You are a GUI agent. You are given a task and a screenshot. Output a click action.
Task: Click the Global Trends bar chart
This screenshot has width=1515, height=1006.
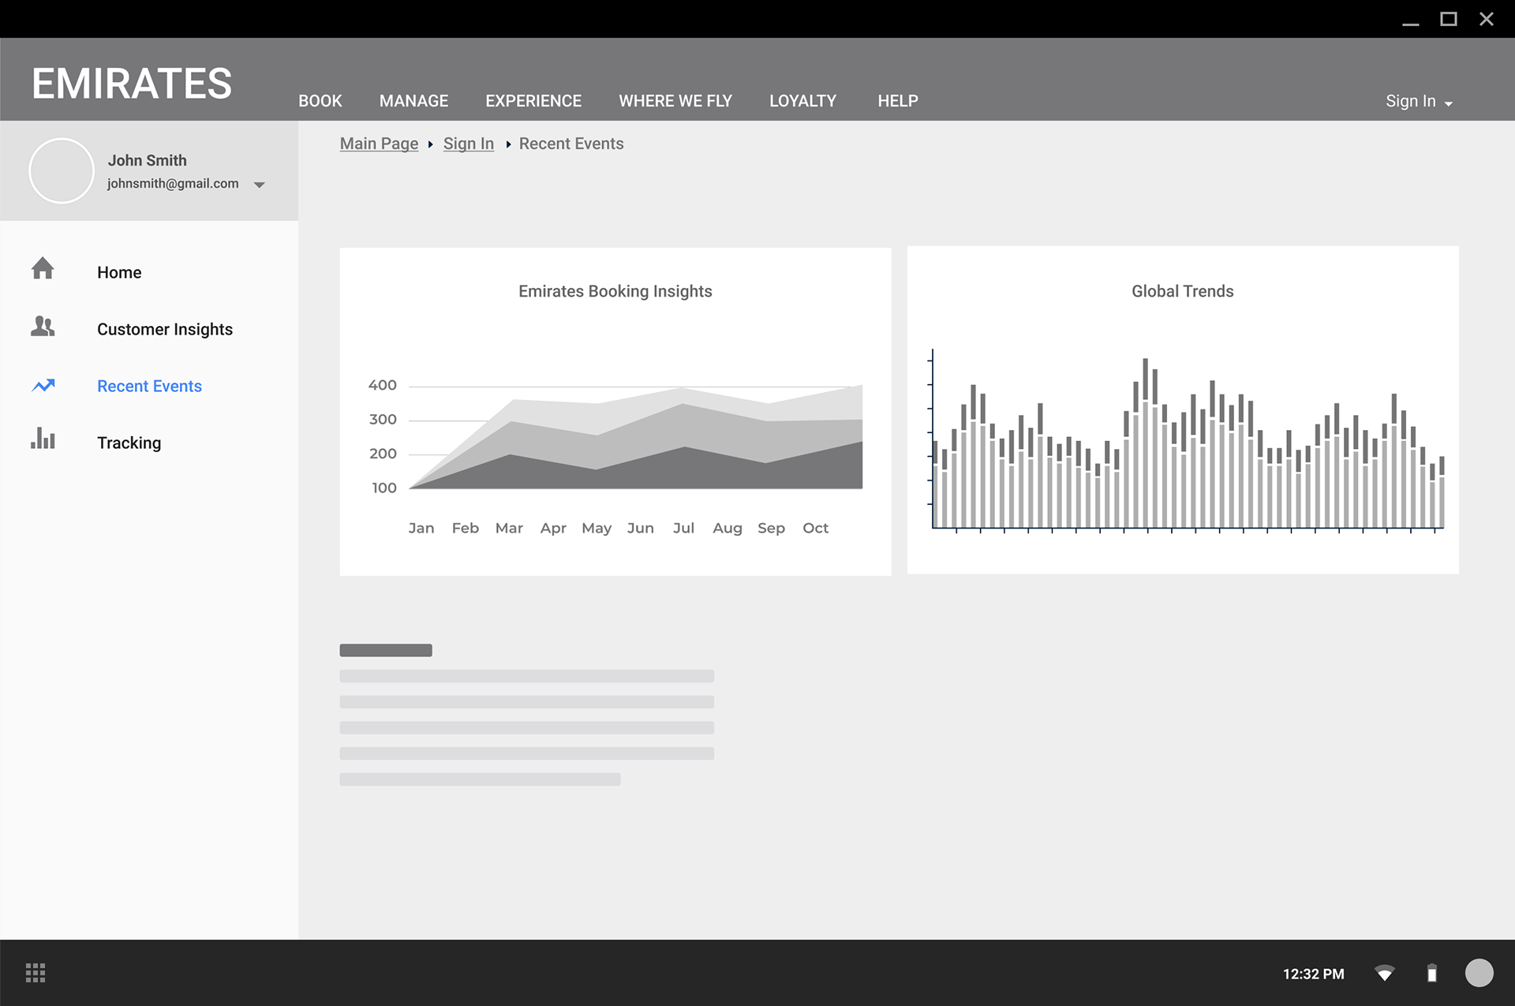point(1188,442)
